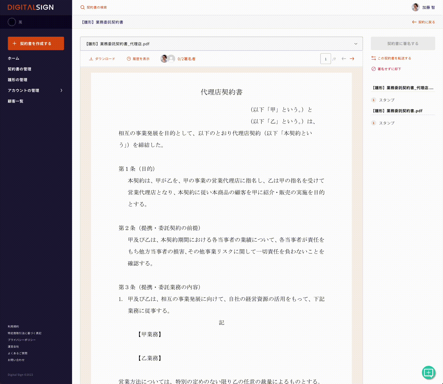Click the page number input field
The height and width of the screenshot is (384, 443).
pos(325,59)
